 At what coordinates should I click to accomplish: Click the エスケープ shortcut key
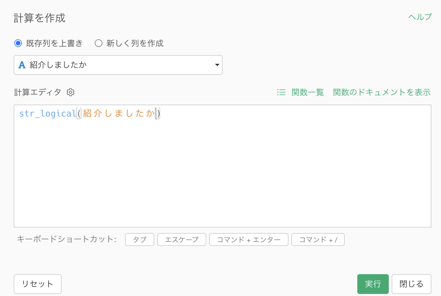coord(182,239)
